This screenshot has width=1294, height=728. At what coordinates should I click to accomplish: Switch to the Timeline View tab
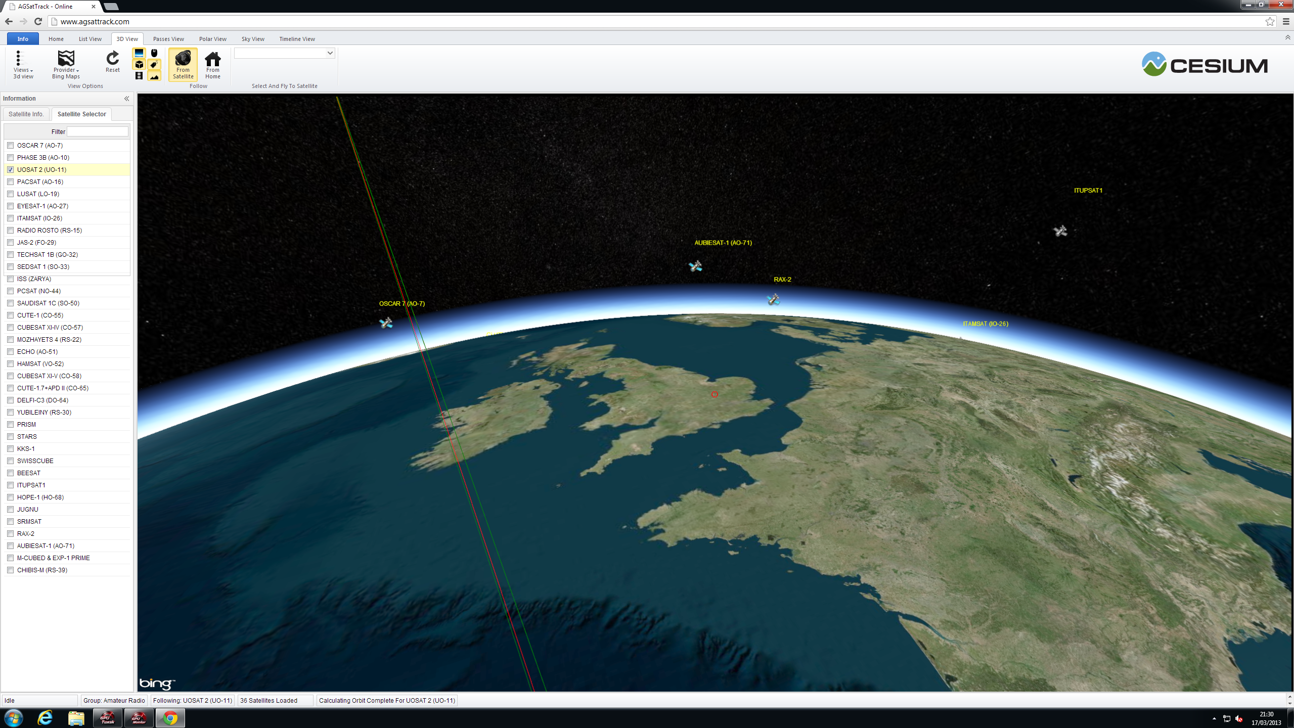[297, 39]
